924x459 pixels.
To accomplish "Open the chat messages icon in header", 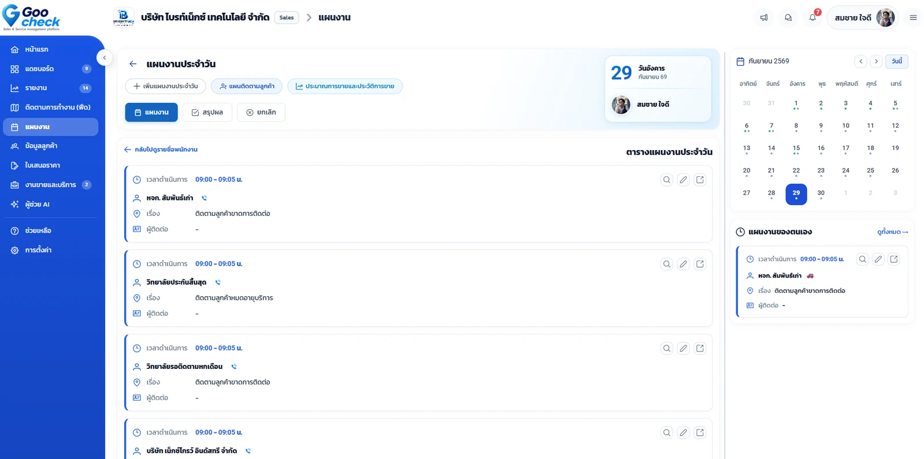I will pos(788,17).
